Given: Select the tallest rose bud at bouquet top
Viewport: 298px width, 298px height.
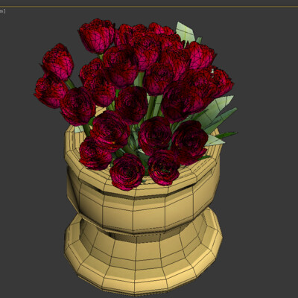Looking at the screenshot, I should (x=97, y=36).
